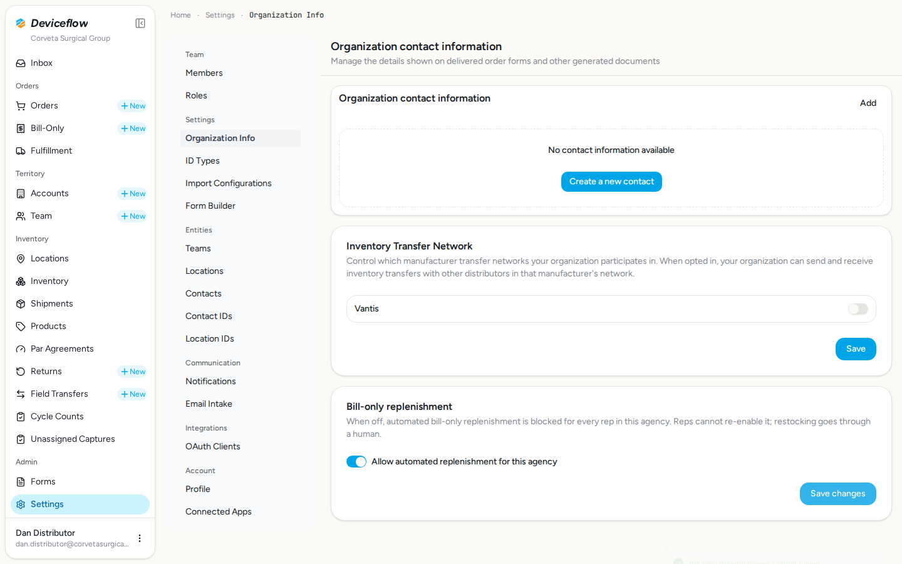Viewport: 902px width, 564px height.
Task: Open Inbox via its tray icon
Action: (21, 63)
